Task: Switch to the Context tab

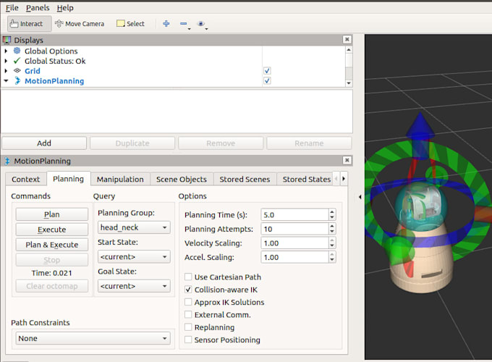Action: 26,180
